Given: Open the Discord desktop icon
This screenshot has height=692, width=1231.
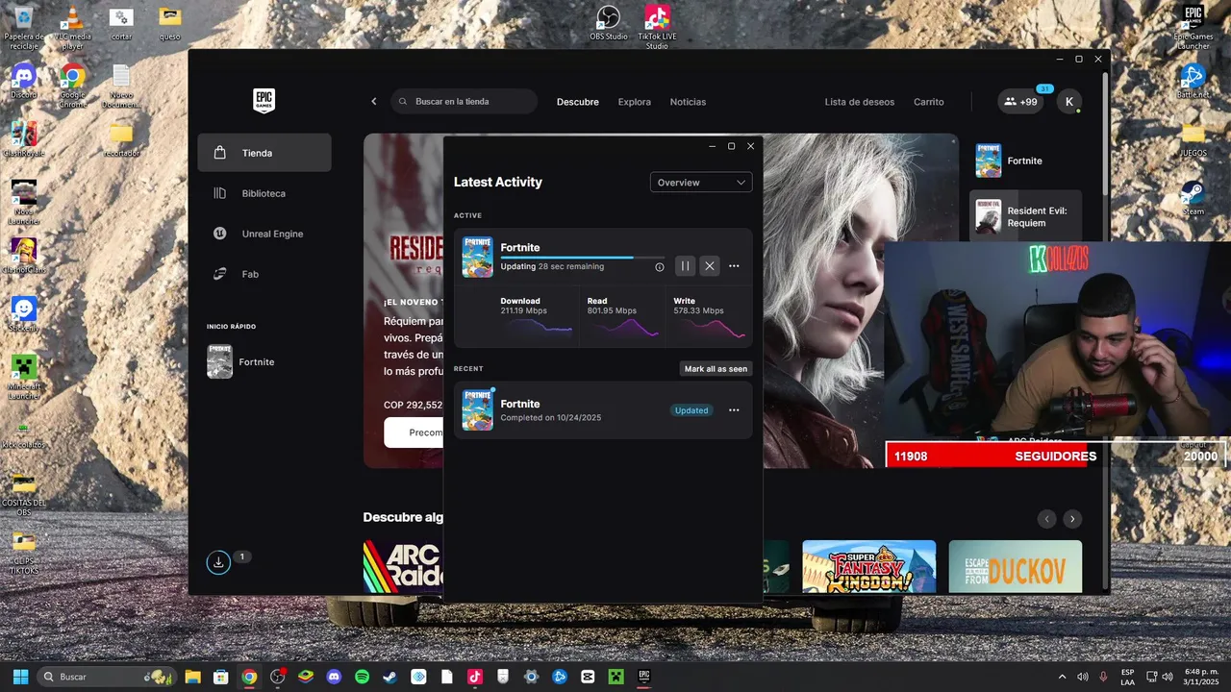Looking at the screenshot, I should click(24, 82).
